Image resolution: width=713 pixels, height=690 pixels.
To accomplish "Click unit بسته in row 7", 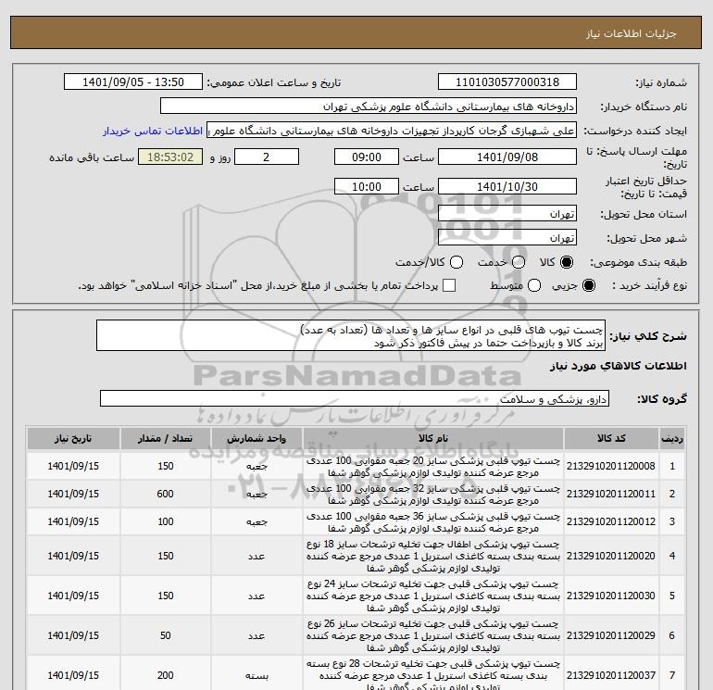I will (256, 676).
